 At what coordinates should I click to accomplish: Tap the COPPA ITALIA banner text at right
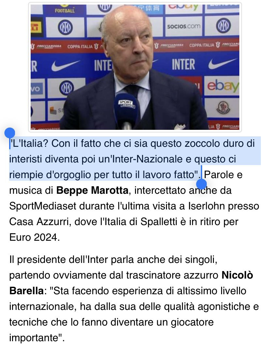202,45
